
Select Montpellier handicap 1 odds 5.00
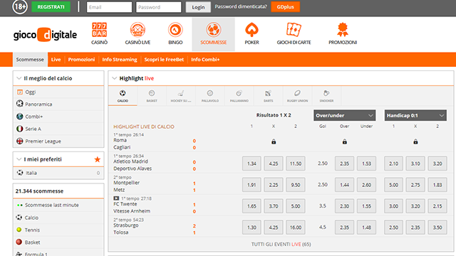tap(393, 185)
